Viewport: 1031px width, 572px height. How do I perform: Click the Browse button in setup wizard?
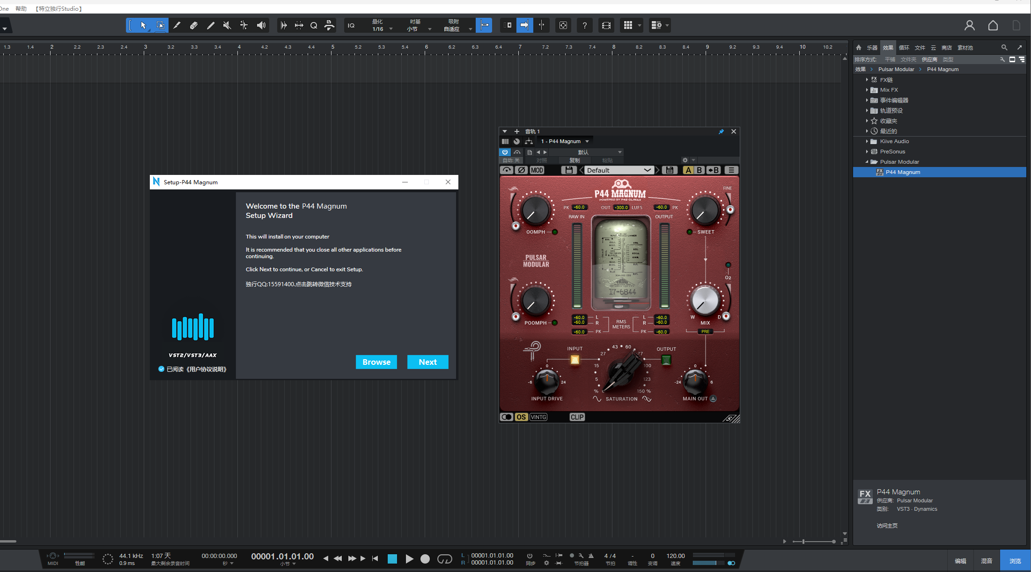click(376, 362)
